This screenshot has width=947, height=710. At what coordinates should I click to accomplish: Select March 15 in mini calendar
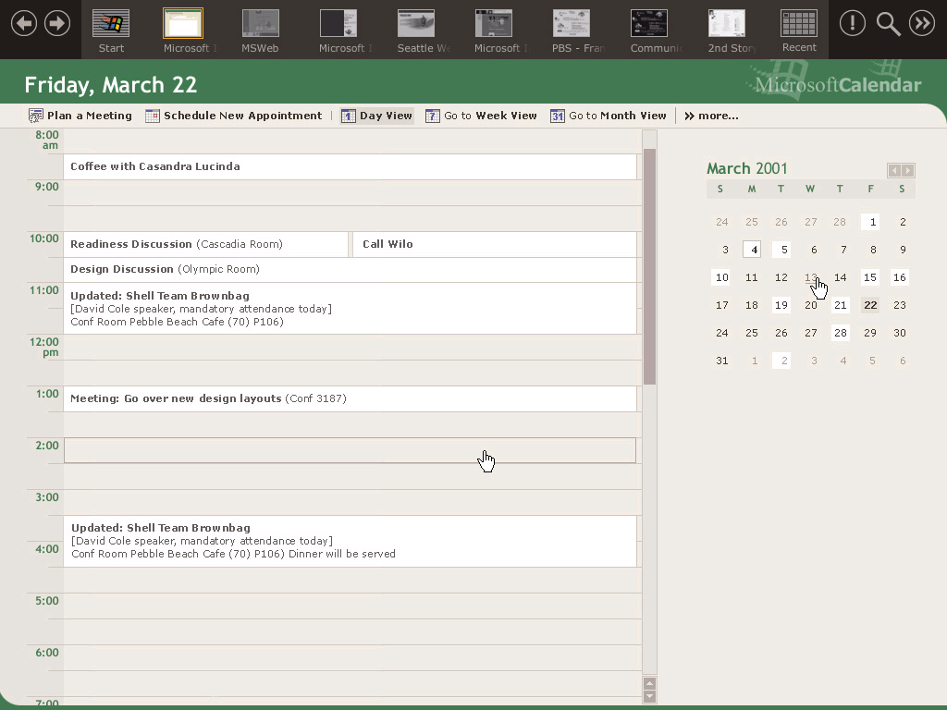coord(870,277)
